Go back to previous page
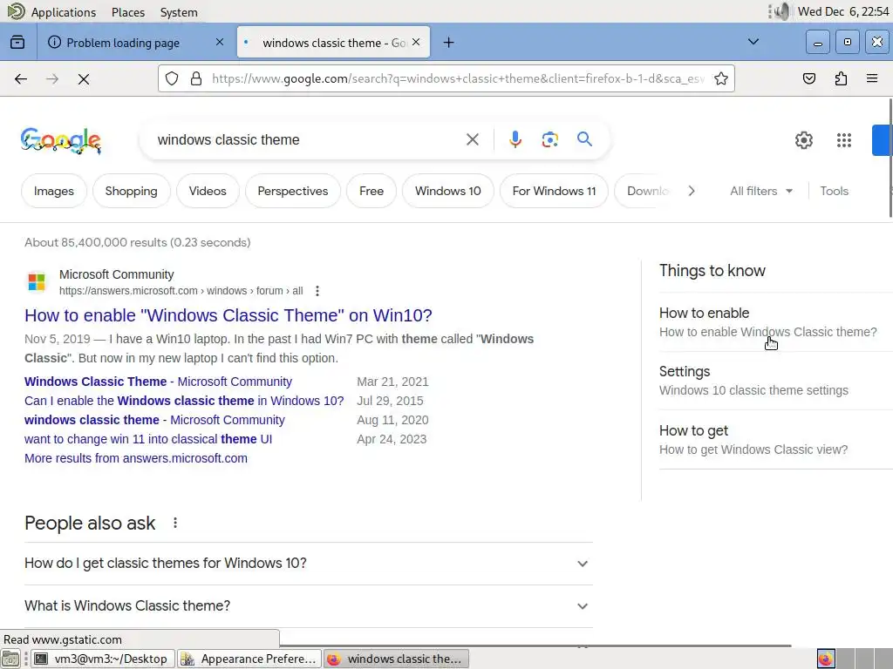Viewport: 893px width, 669px height. point(21,79)
